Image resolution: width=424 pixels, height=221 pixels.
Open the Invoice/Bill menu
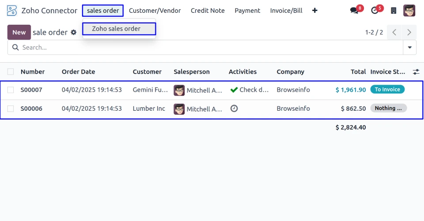[286, 11]
